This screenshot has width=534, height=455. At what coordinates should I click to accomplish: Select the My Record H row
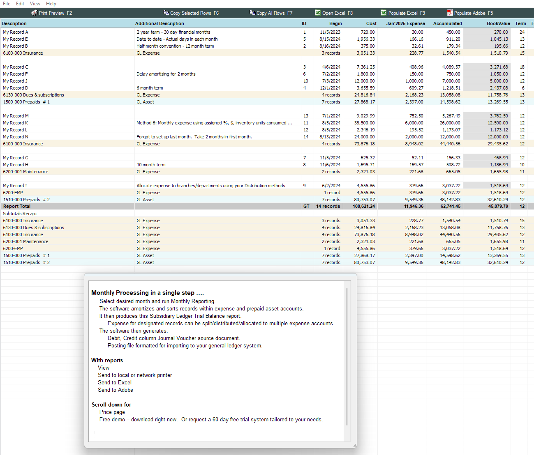pyautogui.click(x=267, y=165)
